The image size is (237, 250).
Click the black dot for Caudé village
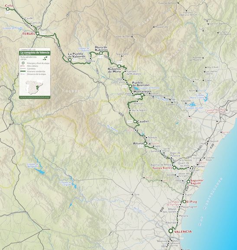tap(23, 19)
